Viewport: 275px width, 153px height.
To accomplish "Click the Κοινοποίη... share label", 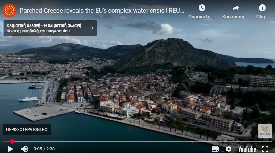I will [x=235, y=17].
